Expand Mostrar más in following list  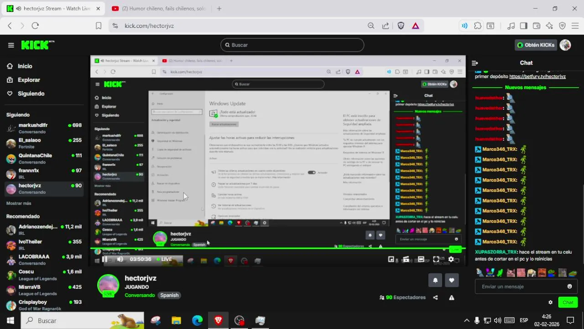19,203
